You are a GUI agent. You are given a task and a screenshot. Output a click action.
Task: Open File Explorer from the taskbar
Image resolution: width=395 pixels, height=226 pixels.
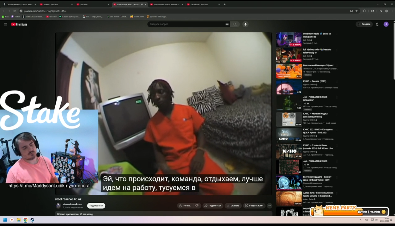(x=19, y=220)
